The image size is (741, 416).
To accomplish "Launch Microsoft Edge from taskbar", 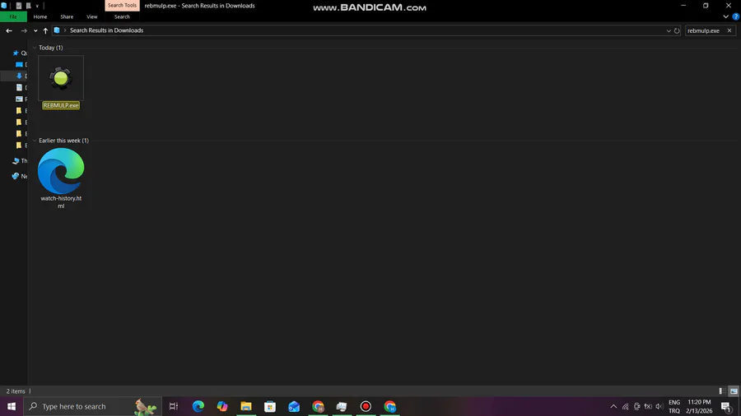I will pyautogui.click(x=198, y=406).
